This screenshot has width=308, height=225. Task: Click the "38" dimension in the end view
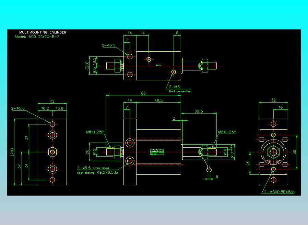coord(294,152)
